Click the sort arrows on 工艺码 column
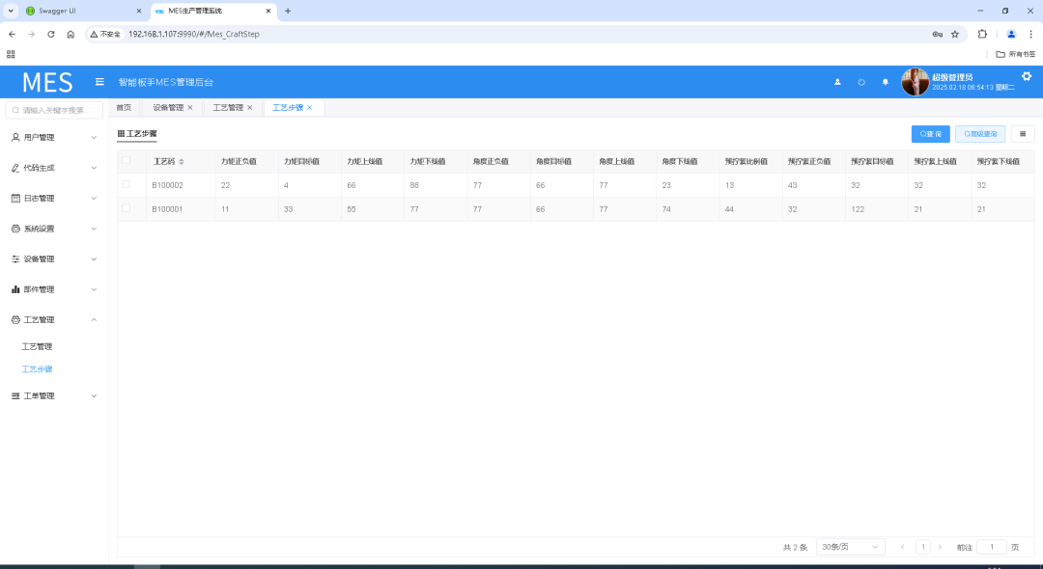1043x569 pixels. click(x=182, y=161)
